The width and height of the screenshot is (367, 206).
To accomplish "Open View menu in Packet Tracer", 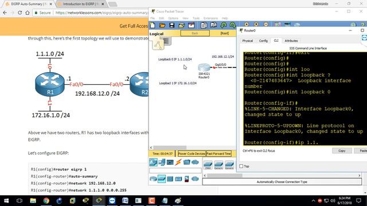I will tap(185, 18).
